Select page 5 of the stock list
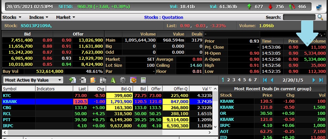 click(244, 80)
